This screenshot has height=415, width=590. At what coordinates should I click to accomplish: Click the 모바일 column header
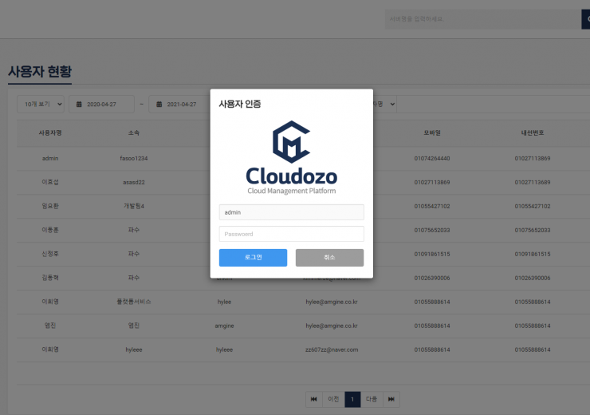pos(432,132)
